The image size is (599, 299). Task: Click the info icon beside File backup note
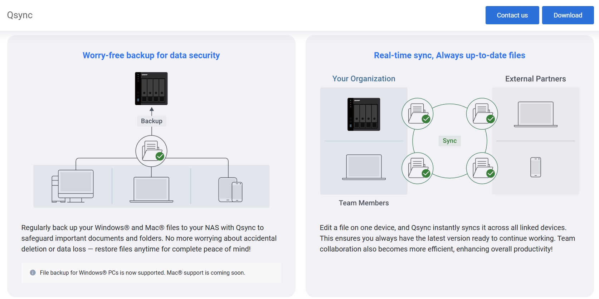pos(33,273)
